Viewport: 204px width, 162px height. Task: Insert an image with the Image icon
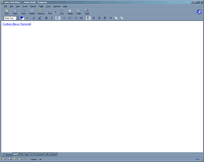(70, 12)
